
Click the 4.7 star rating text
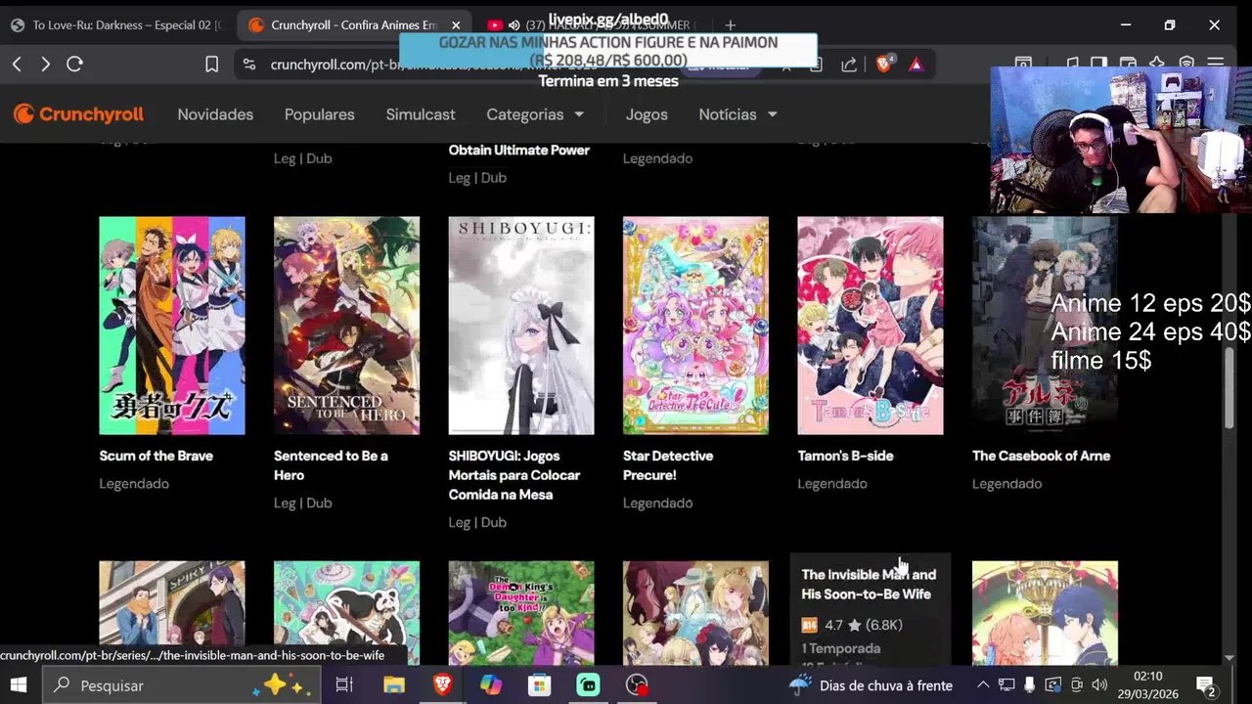[833, 625]
